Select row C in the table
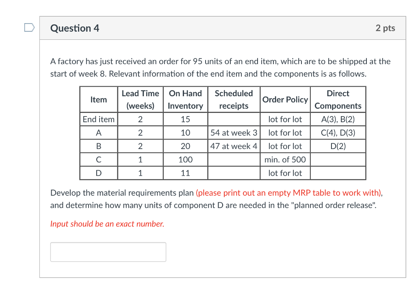416x296 pixels. (98, 160)
